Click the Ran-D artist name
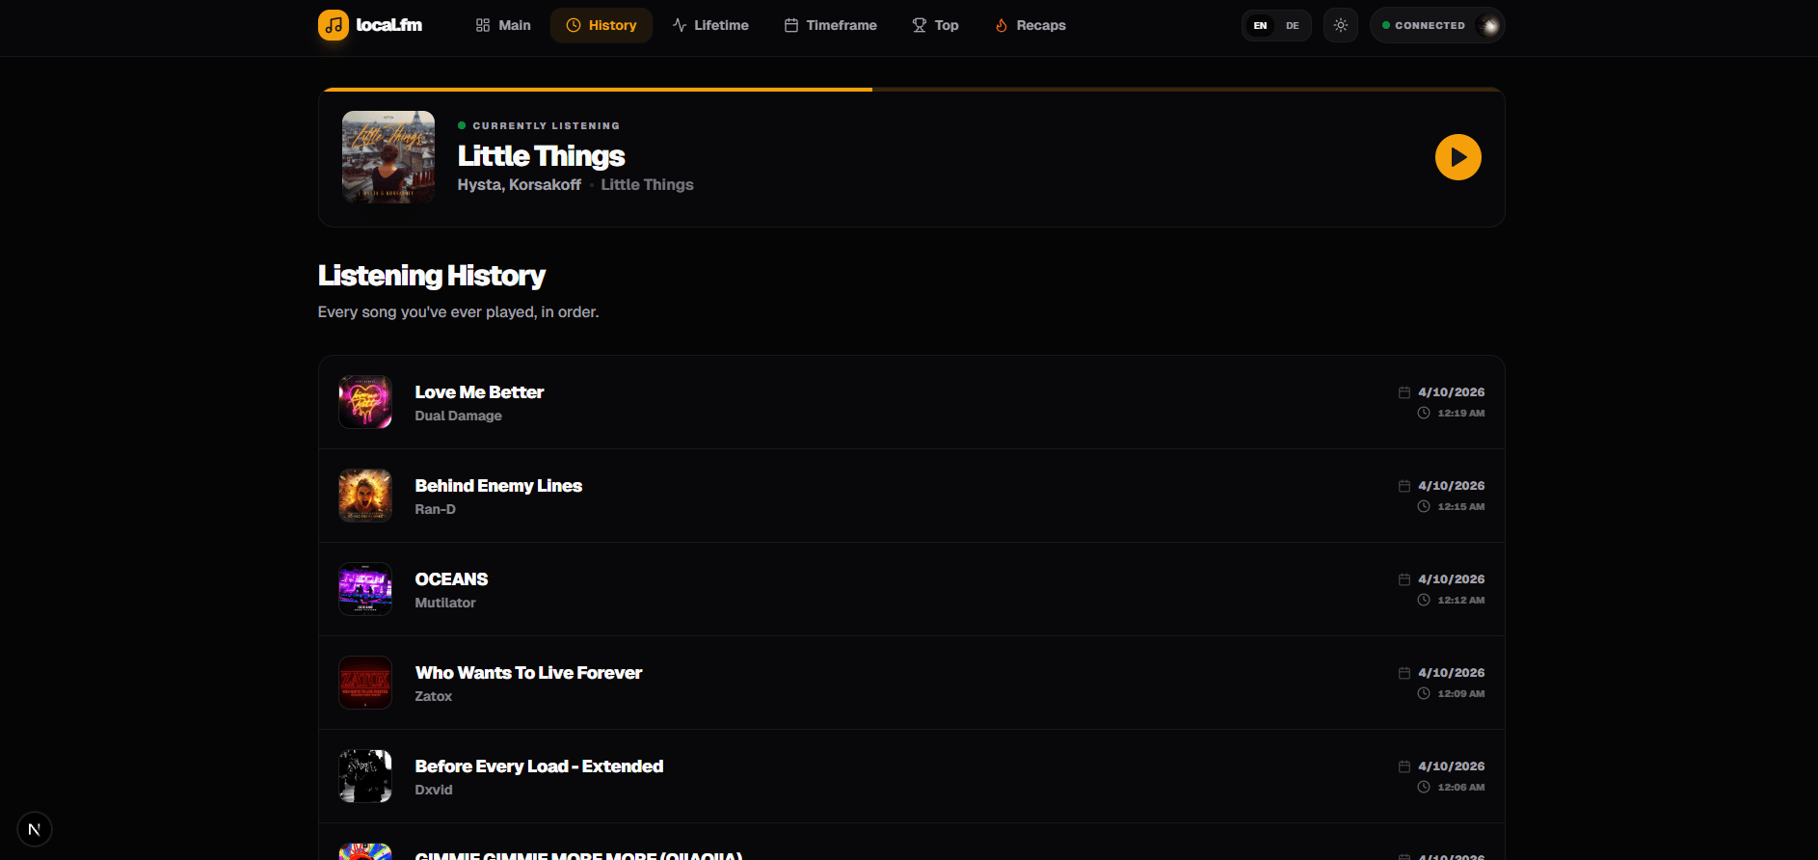The width and height of the screenshot is (1818, 860). point(435,509)
